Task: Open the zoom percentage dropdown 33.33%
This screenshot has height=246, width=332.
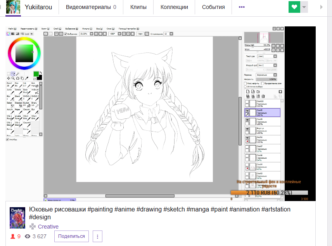Action: click(x=92, y=34)
